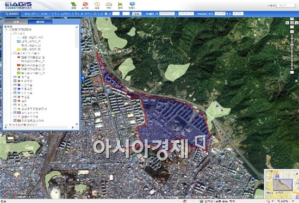Pan map left with arrow control

click(x=287, y=23)
